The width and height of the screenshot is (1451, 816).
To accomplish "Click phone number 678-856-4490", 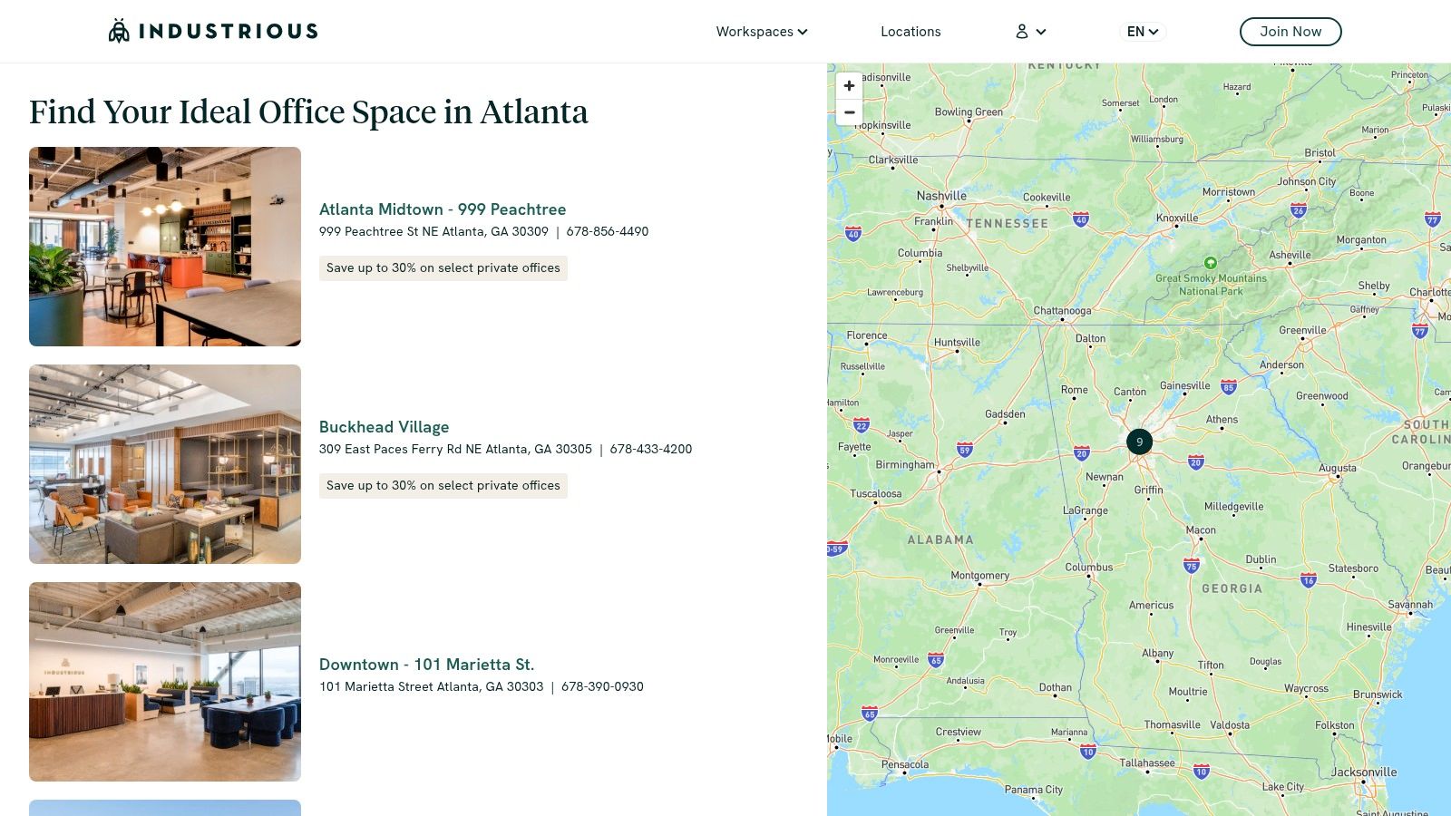I will 608,232.
